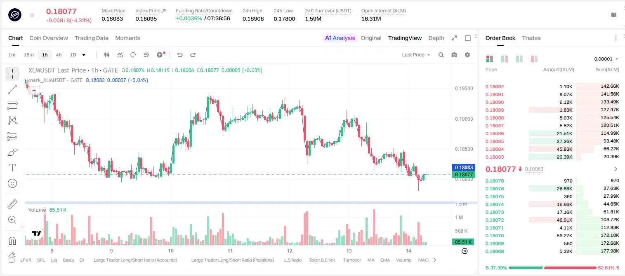Viewport: 625px width, 276px height.
Task: Search symbols with the magnifier icon
Action: [441, 55]
